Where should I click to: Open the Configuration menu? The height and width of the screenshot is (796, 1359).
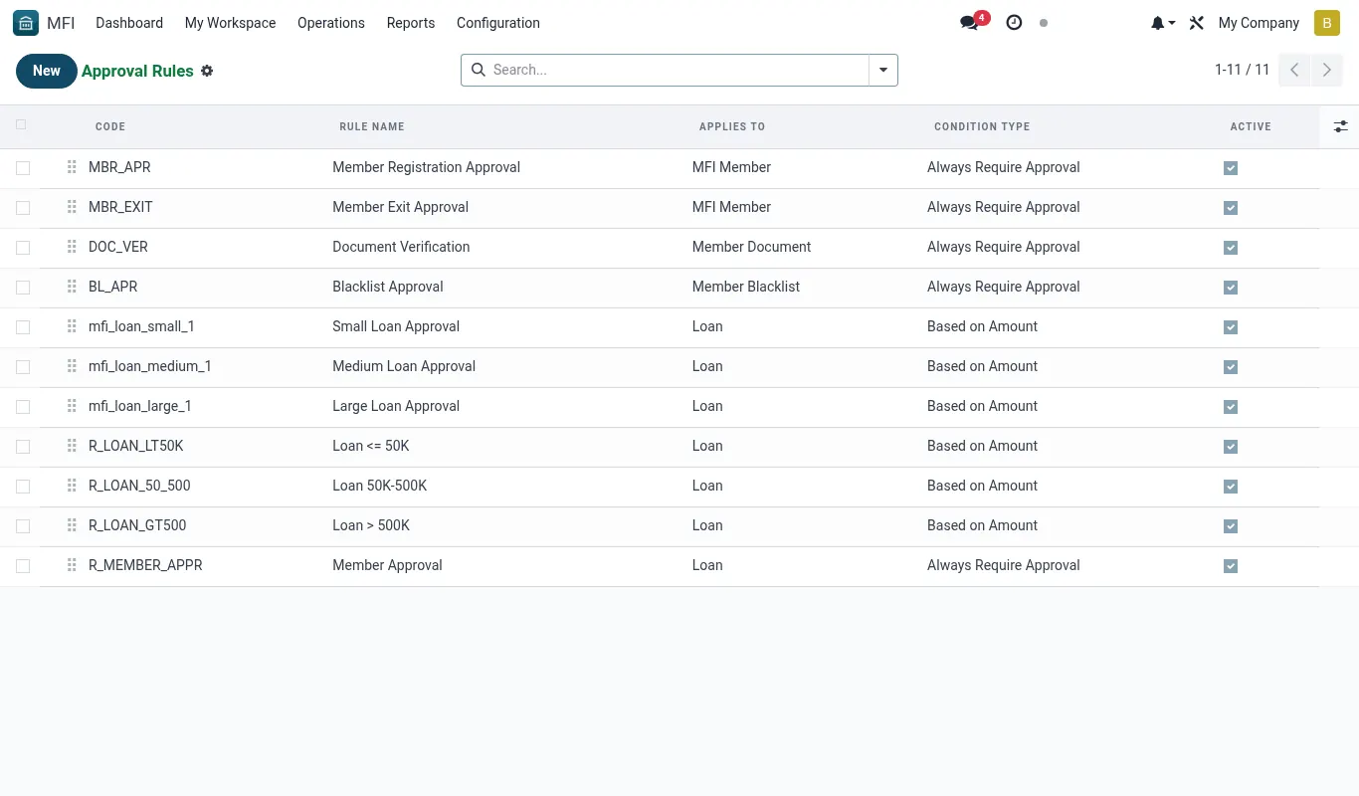[498, 23]
